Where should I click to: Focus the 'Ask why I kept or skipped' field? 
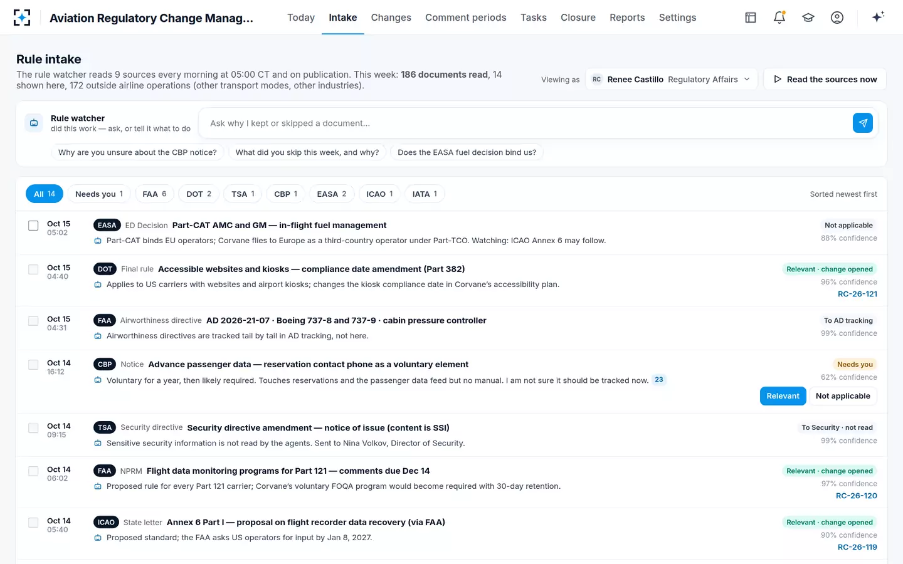(x=527, y=123)
